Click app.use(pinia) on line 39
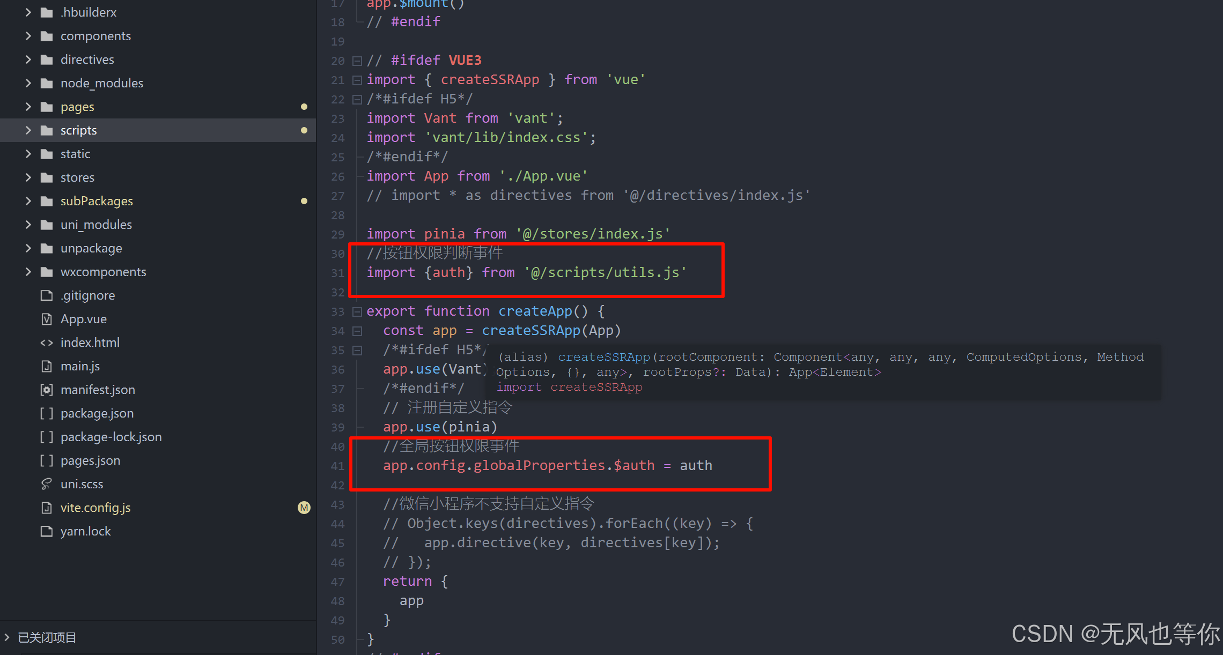The width and height of the screenshot is (1223, 655). pos(440,427)
